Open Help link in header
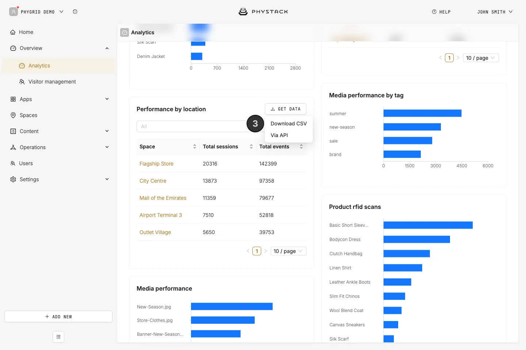526x350 pixels. pos(441,12)
